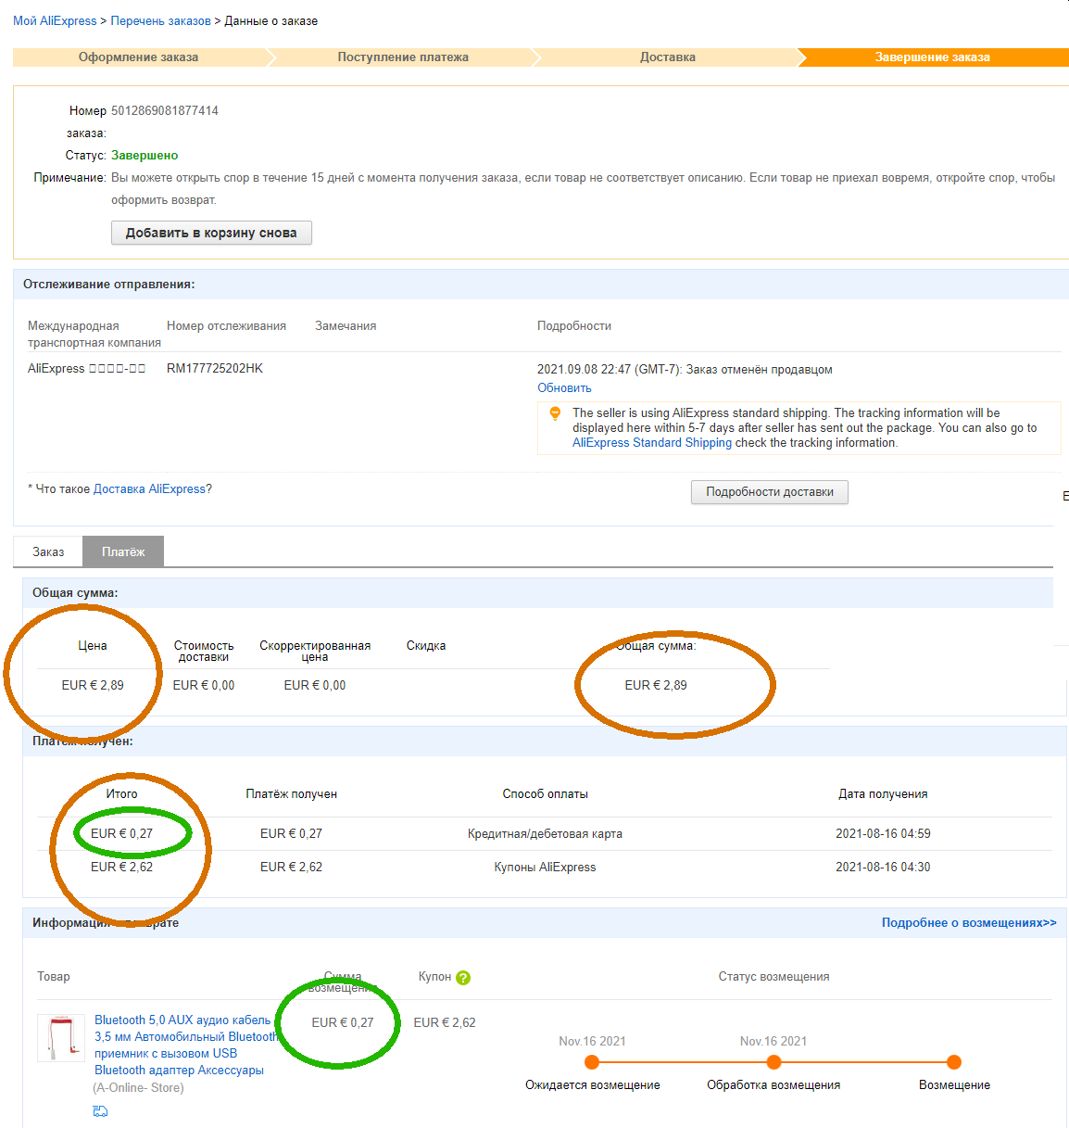The height and width of the screenshot is (1128, 1069).
Task: Click the Обновить tracking link
Action: (564, 388)
